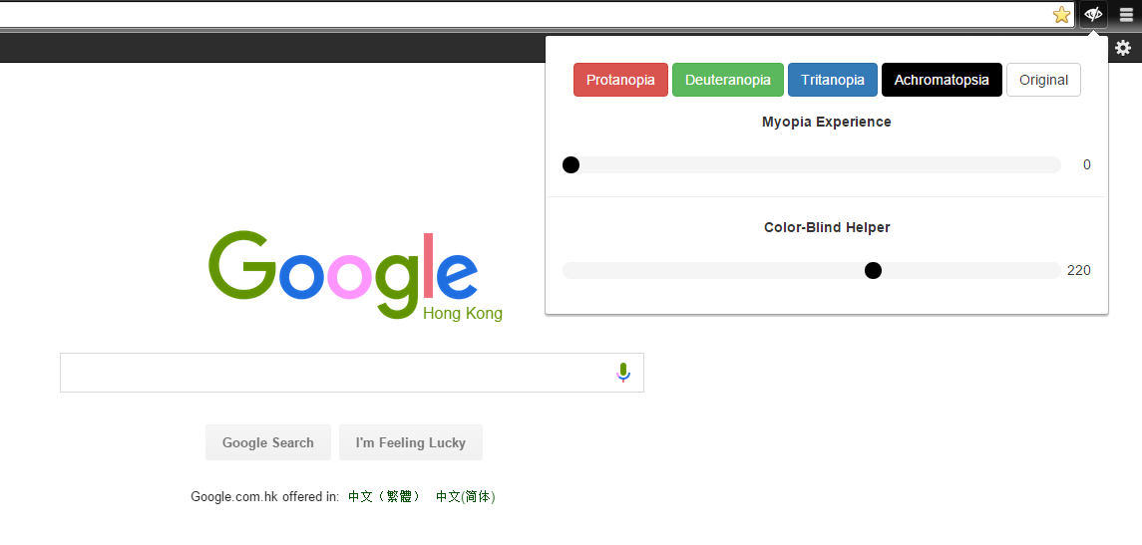This screenshot has height=545, width=1142.
Task: Click the Google logo
Action: pyautogui.click(x=343, y=274)
